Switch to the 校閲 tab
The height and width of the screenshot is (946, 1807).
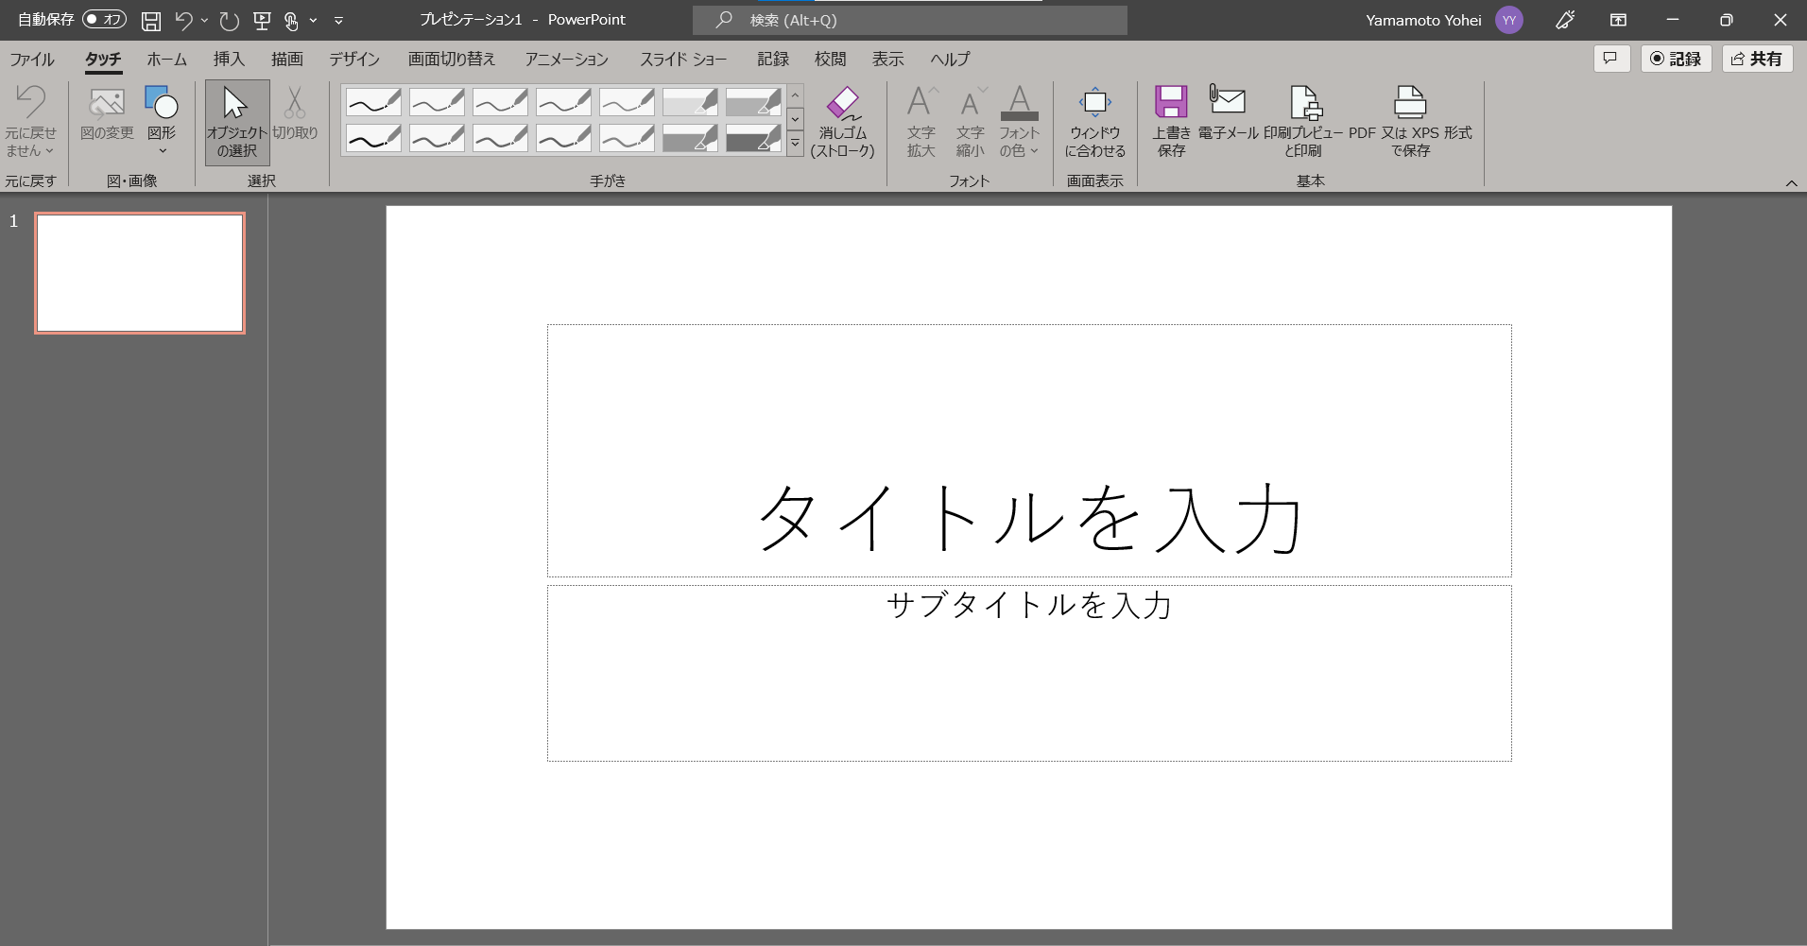pos(830,59)
